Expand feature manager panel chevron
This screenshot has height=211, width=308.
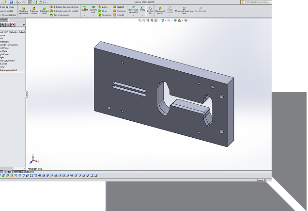pyautogui.click(x=24, y=25)
